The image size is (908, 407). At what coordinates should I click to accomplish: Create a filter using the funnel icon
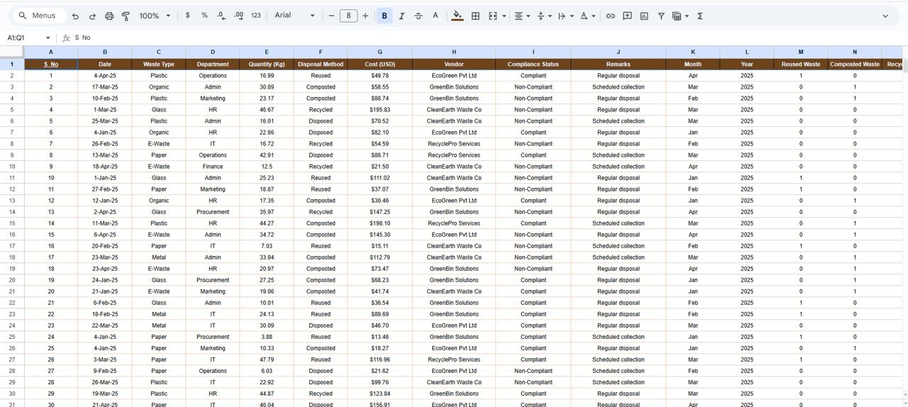[x=661, y=16]
